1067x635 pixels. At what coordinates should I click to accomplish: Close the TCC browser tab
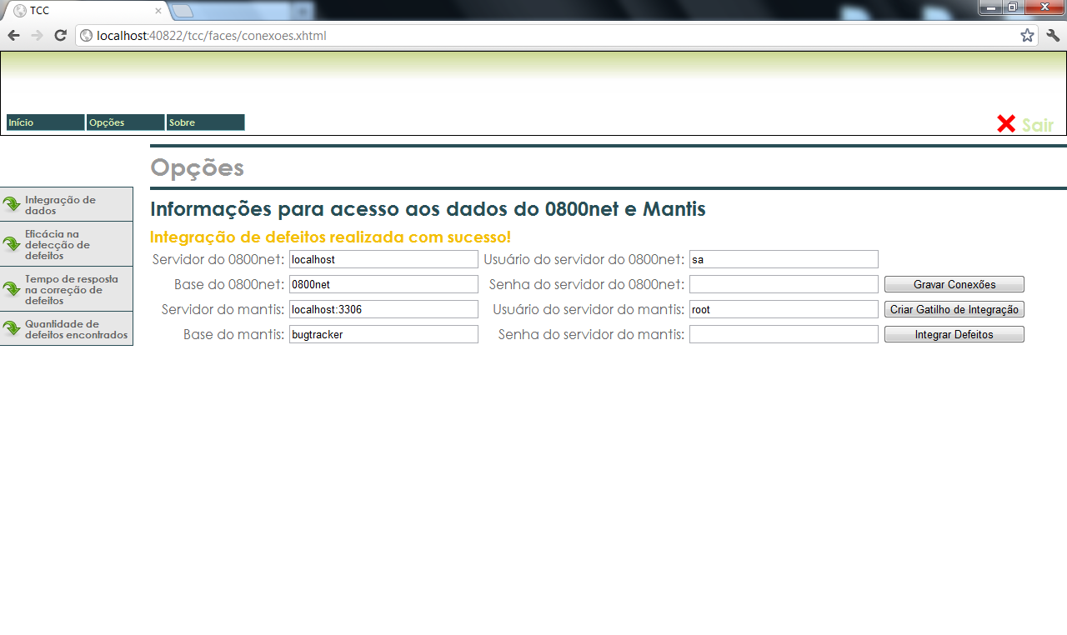coord(158,11)
